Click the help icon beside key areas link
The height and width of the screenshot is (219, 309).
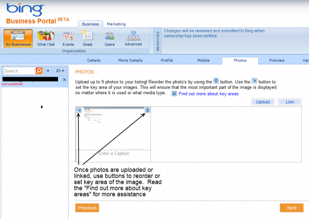pyautogui.click(x=174, y=94)
